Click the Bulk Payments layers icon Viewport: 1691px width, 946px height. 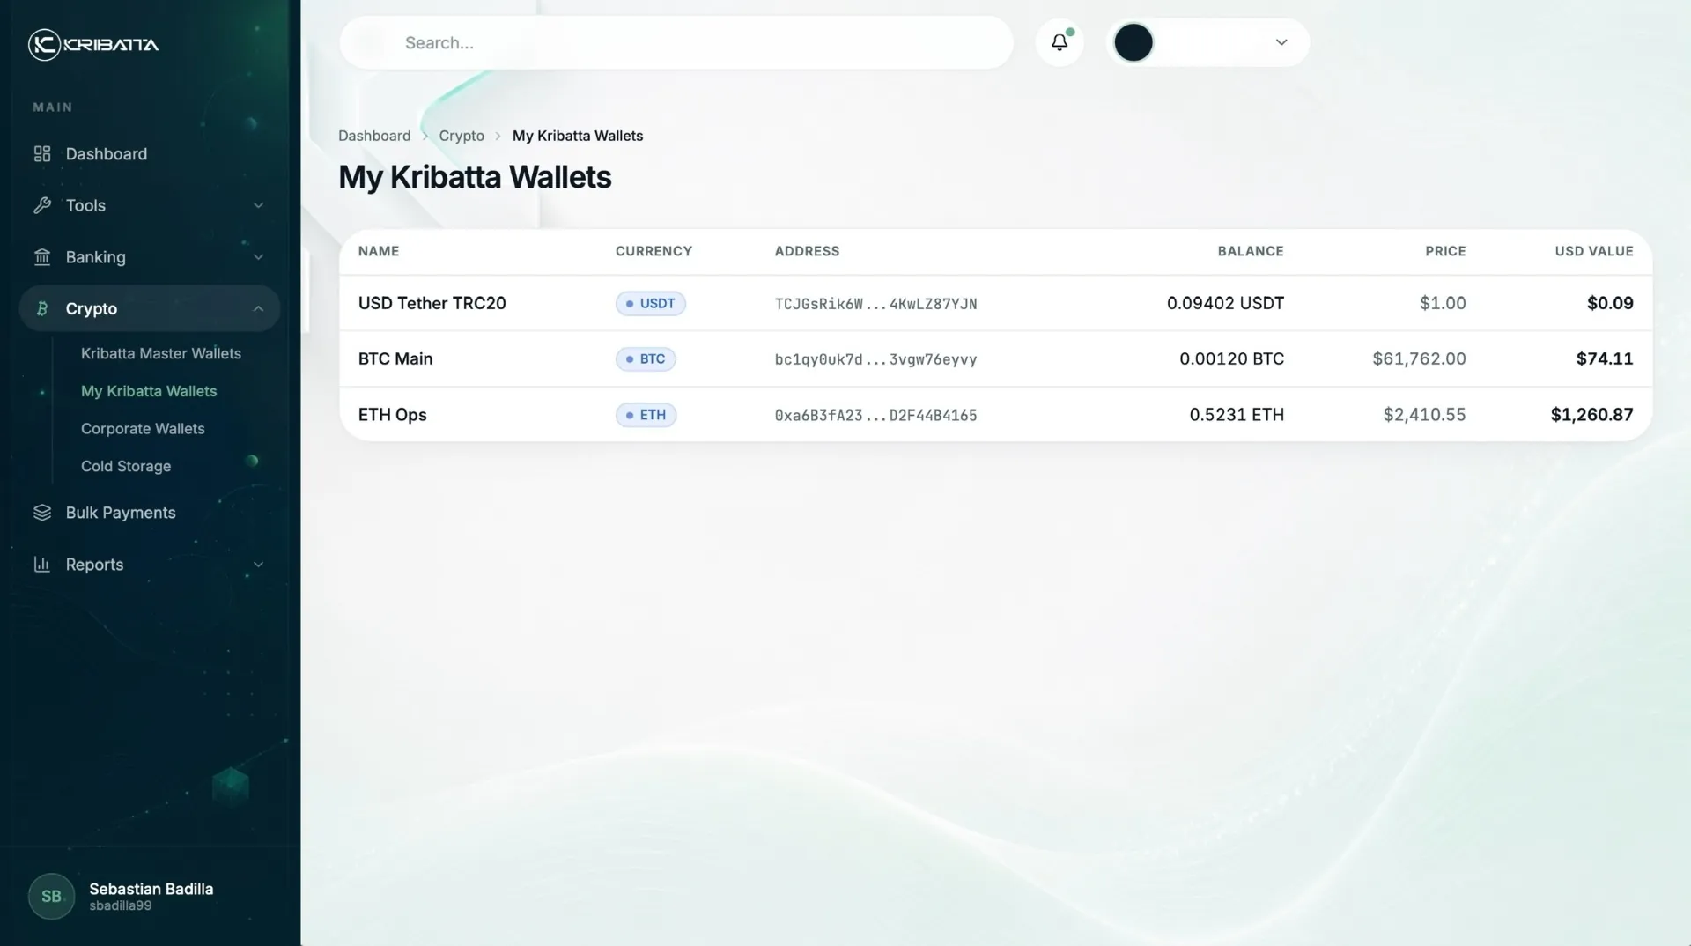point(42,513)
